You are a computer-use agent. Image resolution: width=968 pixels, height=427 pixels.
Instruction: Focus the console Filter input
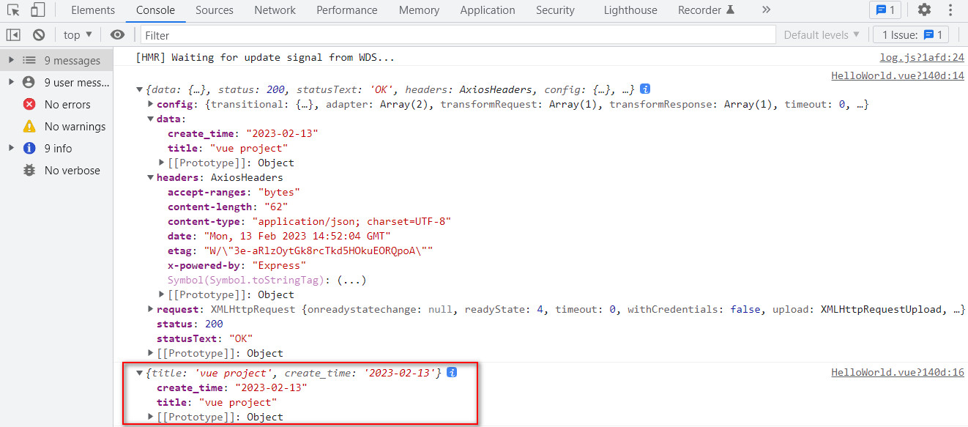[x=458, y=34]
